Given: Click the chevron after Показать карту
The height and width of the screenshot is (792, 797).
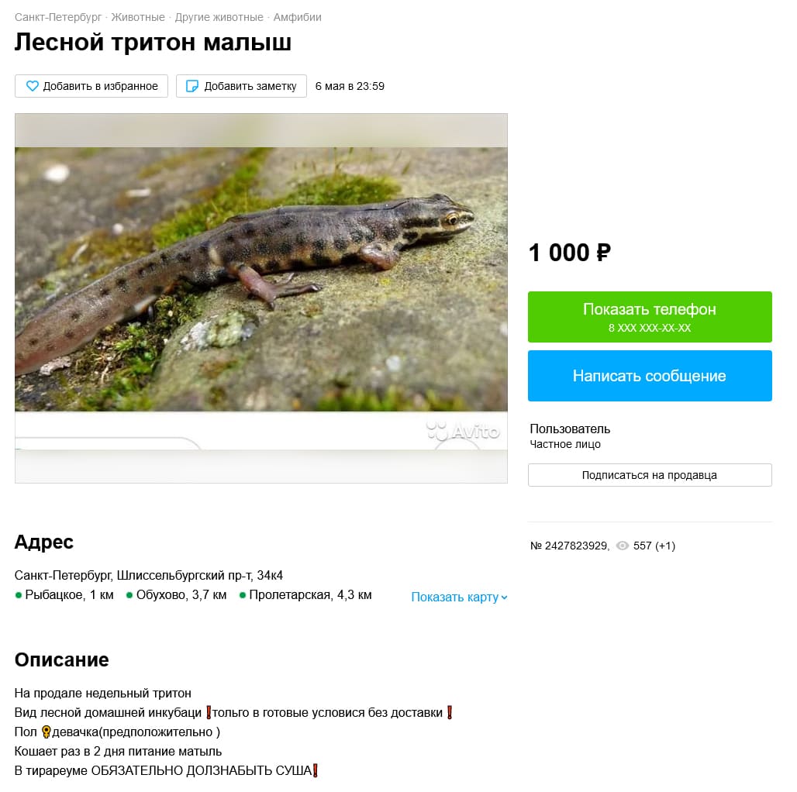Looking at the screenshot, I should (505, 597).
